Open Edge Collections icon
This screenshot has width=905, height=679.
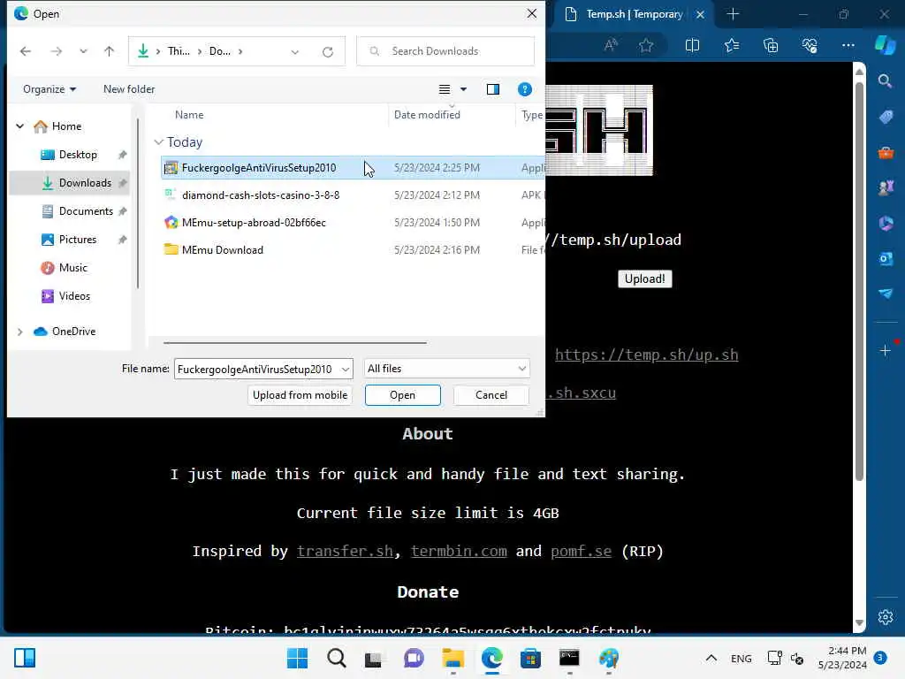tap(771, 45)
